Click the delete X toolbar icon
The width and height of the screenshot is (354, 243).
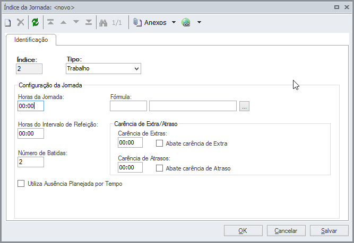pos(21,22)
